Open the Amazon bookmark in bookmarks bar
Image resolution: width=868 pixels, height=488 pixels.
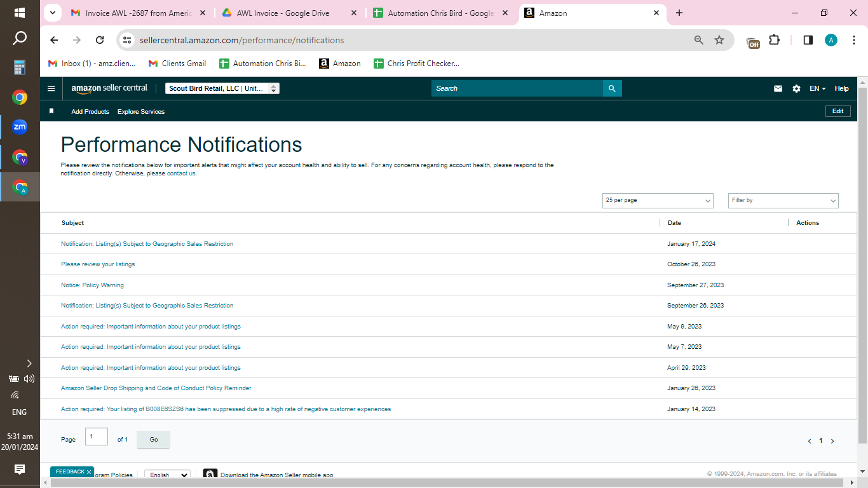click(x=340, y=64)
